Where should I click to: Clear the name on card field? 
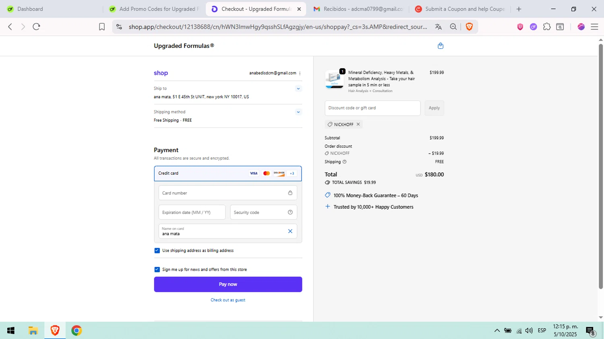[290, 231]
